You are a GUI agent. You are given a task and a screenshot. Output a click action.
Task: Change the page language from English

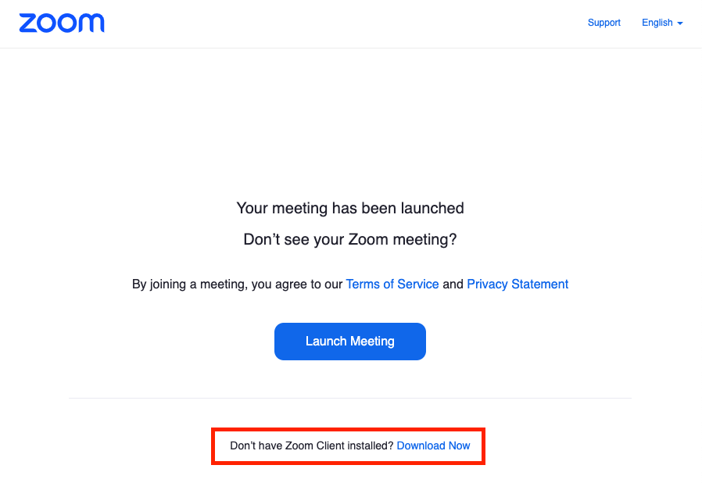[661, 23]
